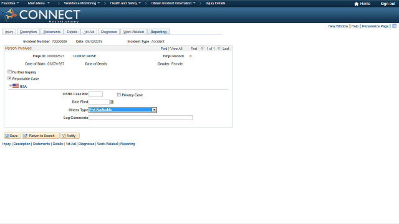The height and width of the screenshot is (224, 399).
Task: Switch to the Description tab
Action: point(28,32)
